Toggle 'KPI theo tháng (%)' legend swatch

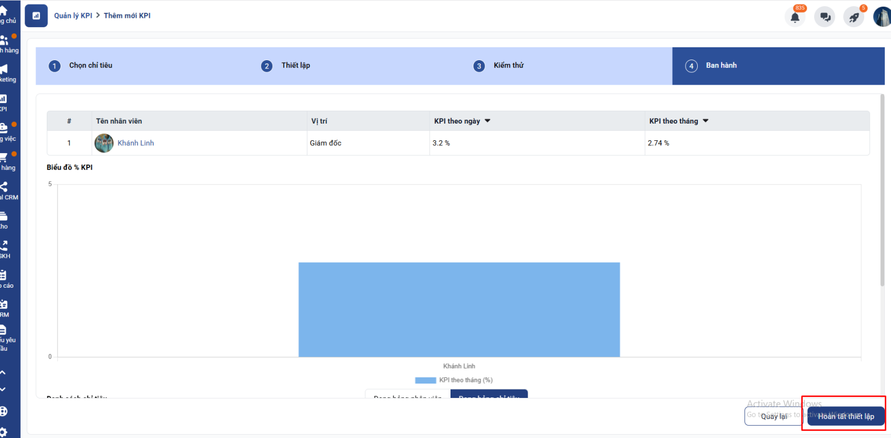(x=425, y=380)
